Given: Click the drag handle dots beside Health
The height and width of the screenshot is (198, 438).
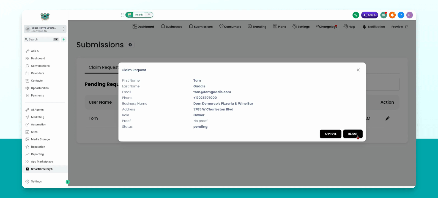Looking at the screenshot, I should (x=122, y=15).
